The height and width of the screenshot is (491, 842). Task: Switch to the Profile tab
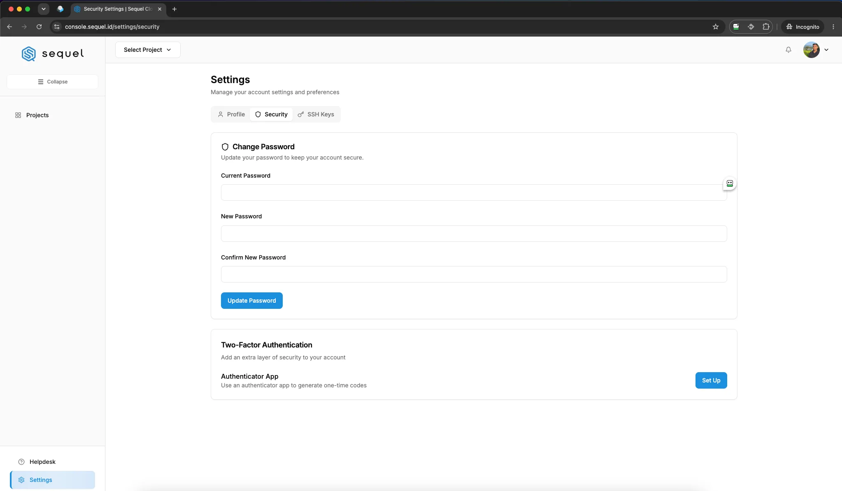point(231,114)
